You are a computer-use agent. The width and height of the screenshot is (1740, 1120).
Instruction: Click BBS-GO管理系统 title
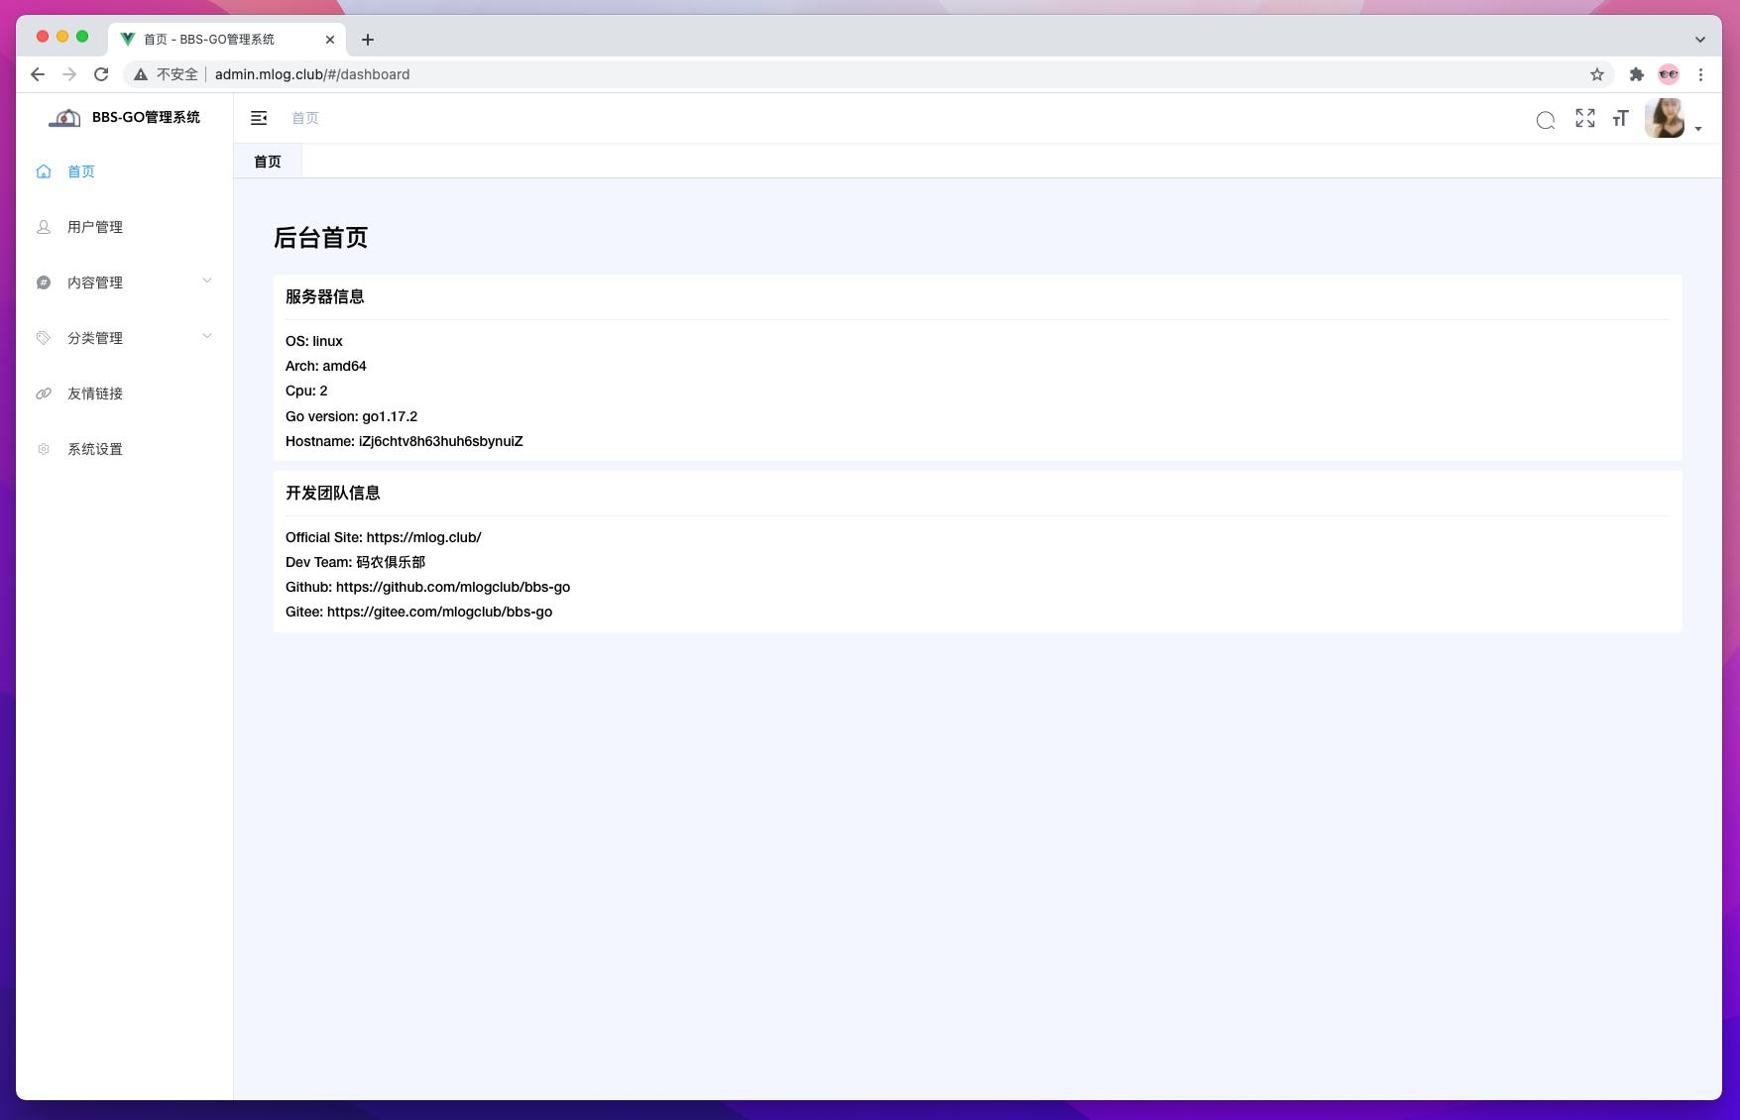[x=146, y=117]
